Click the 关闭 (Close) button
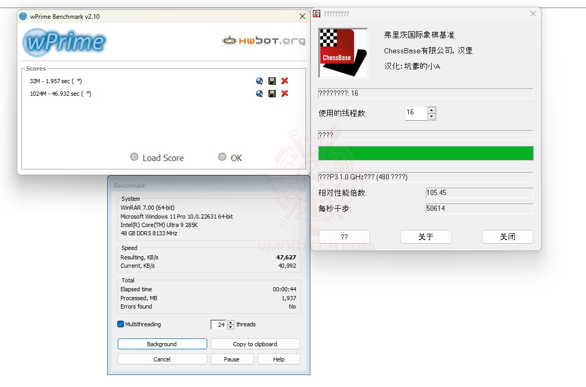Screen dimensions: 586x387 pyautogui.click(x=508, y=237)
